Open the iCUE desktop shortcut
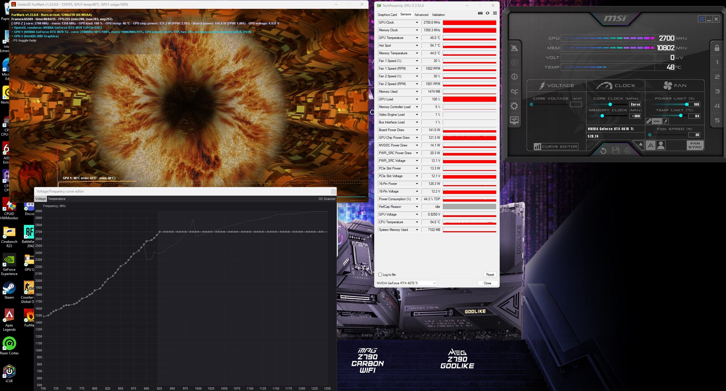 pos(9,374)
